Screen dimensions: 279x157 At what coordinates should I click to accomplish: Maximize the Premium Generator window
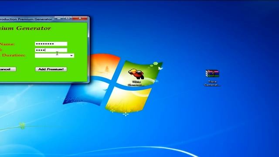68,18
